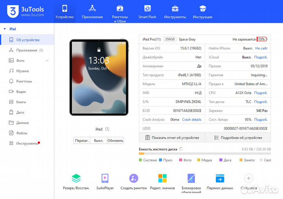
Task: Click the iPad lock screen preview
Action: point(99,77)
